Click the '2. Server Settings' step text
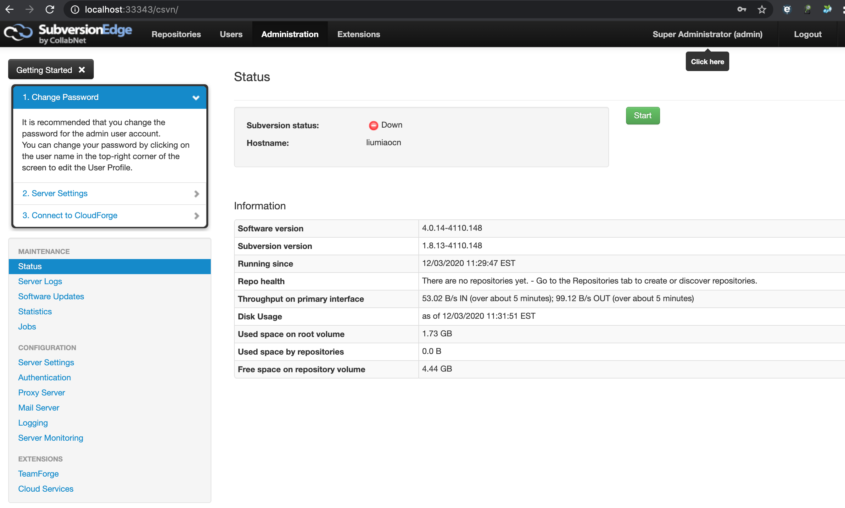845x508 pixels. click(x=55, y=193)
